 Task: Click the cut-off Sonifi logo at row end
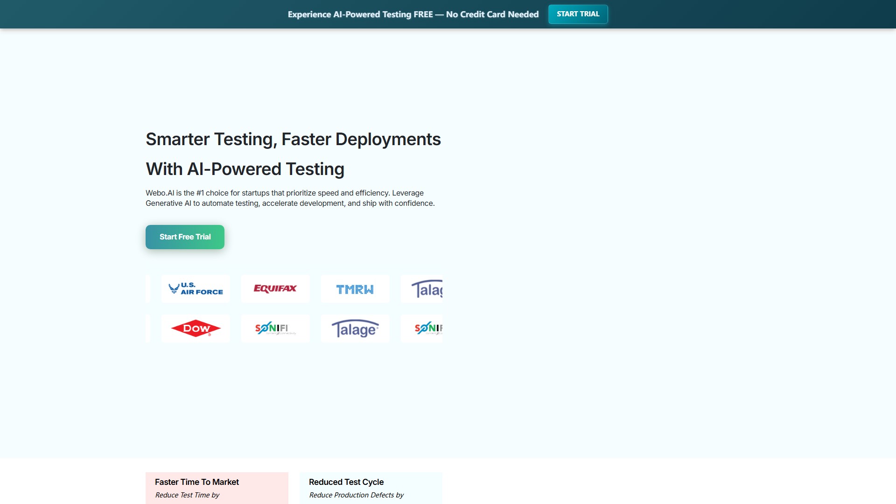(425, 329)
